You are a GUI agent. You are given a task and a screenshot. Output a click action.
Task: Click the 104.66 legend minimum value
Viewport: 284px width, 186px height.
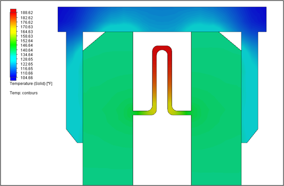tap(27, 78)
